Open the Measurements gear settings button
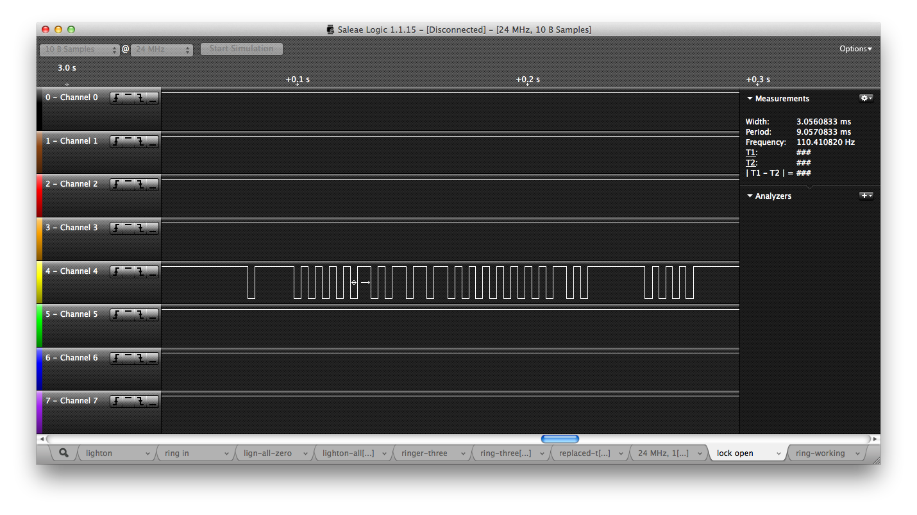 coord(866,98)
